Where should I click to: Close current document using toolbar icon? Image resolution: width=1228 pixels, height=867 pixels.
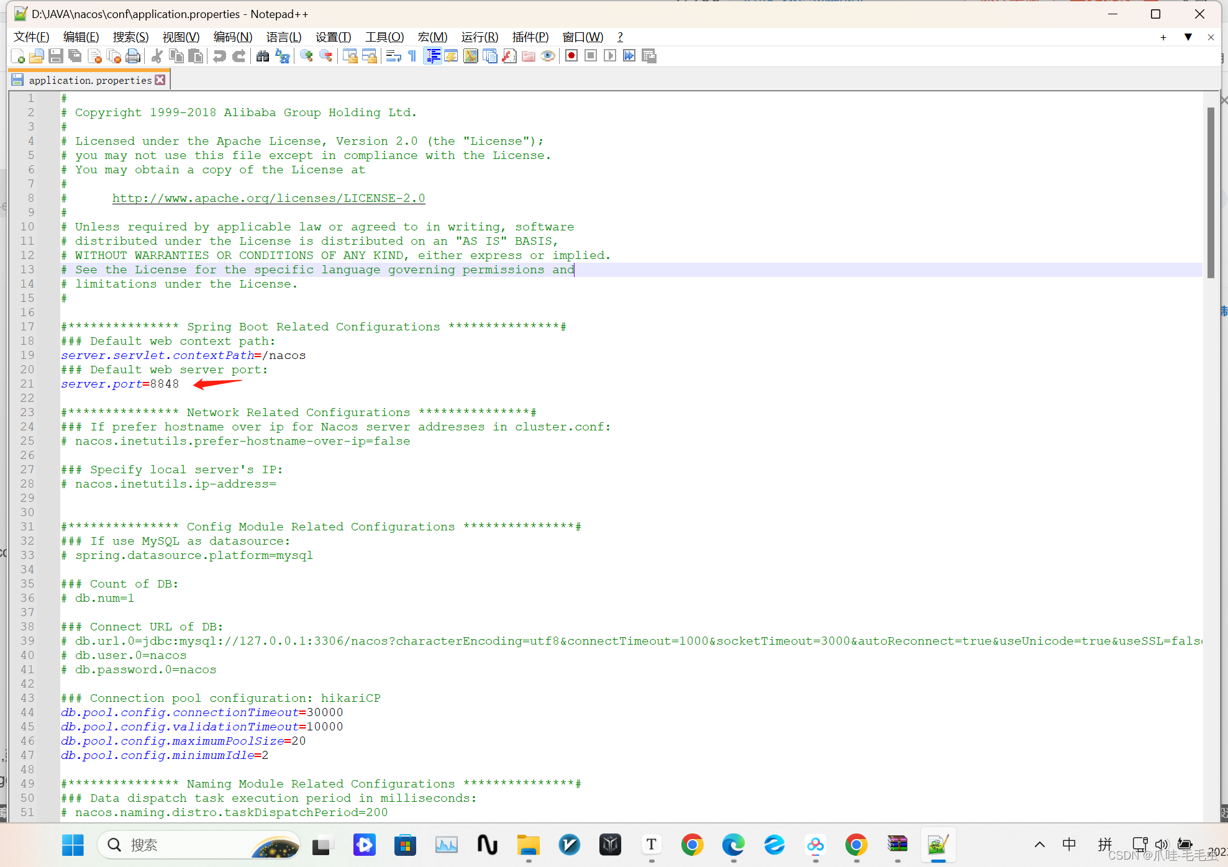94,57
